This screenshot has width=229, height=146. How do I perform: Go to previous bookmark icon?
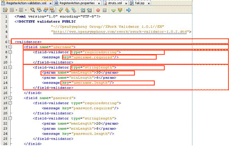pyautogui.click(x=61, y=10)
